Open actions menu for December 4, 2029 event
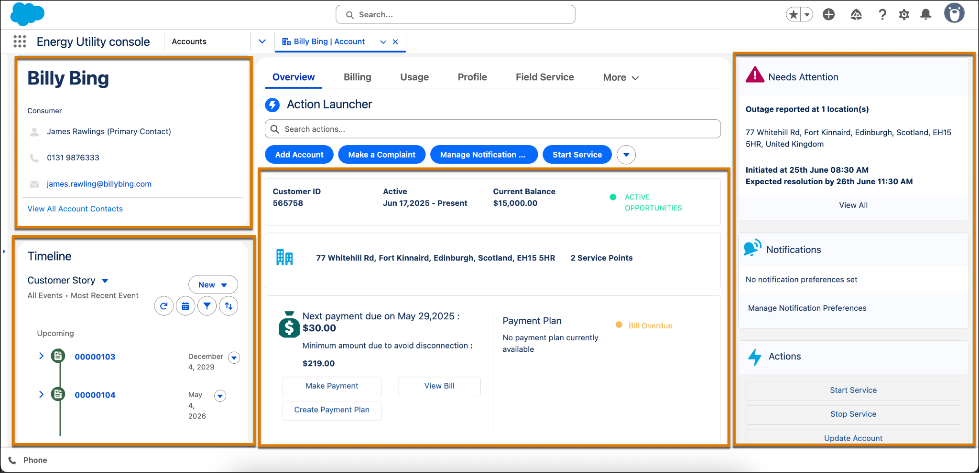 tap(234, 357)
